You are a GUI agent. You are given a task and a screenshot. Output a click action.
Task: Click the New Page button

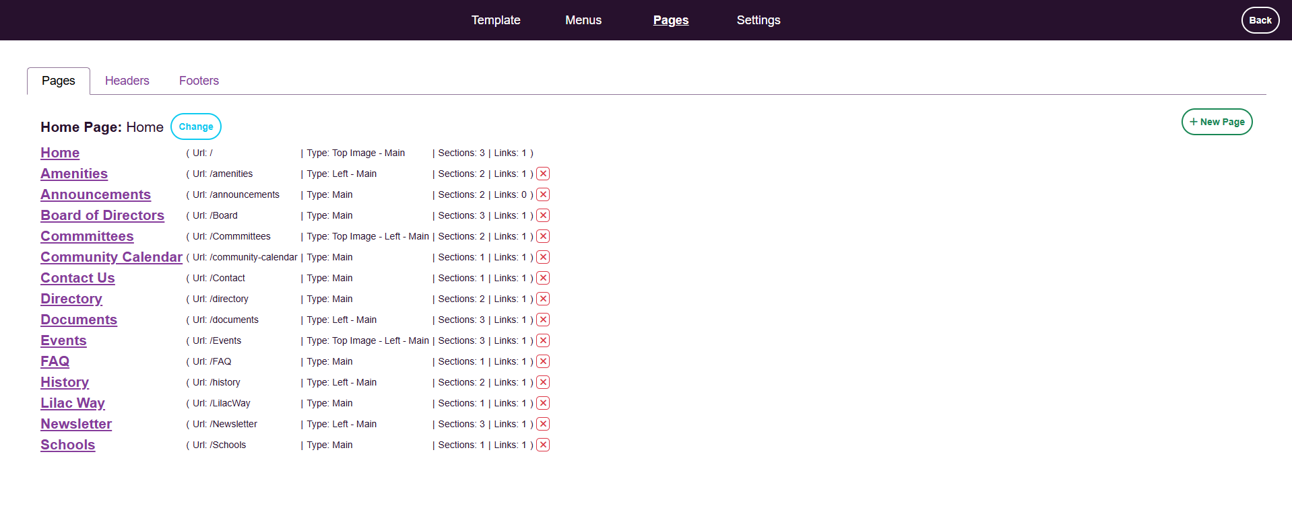click(x=1217, y=122)
